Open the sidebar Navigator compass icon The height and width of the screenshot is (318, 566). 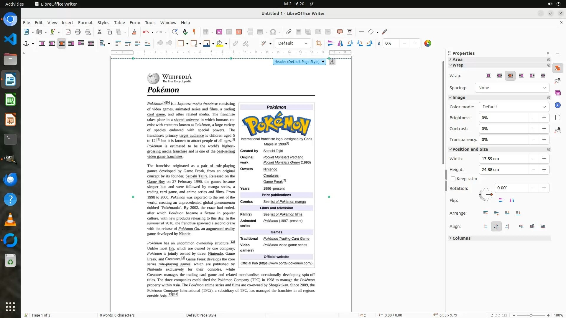pos(557,105)
